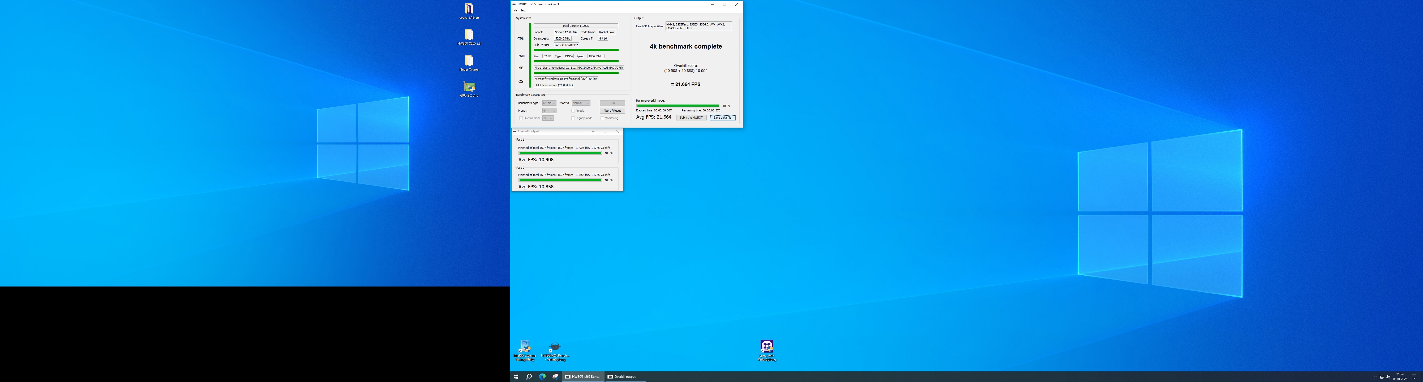This screenshot has height=382, width=1423.
Task: Open the Action Center notifications icon
Action: [1414, 376]
